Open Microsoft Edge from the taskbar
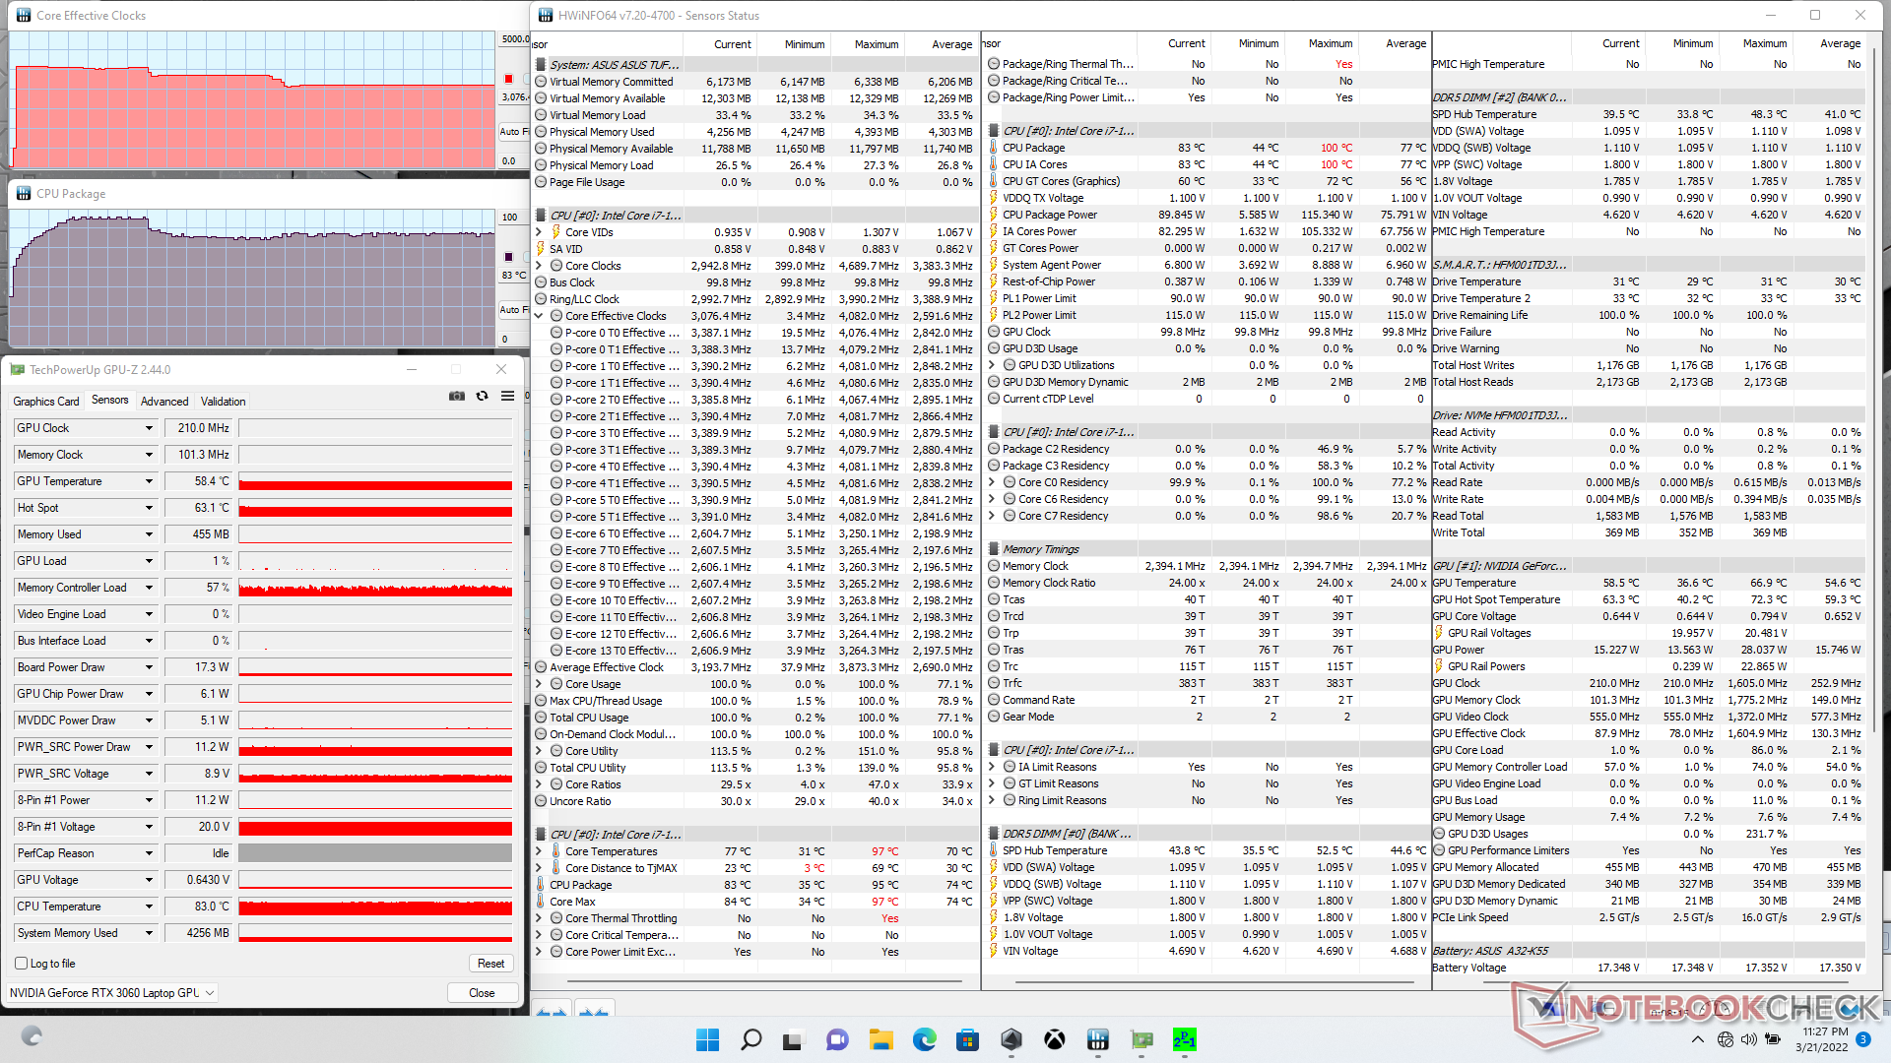This screenshot has height=1063, width=1891. 924,1039
